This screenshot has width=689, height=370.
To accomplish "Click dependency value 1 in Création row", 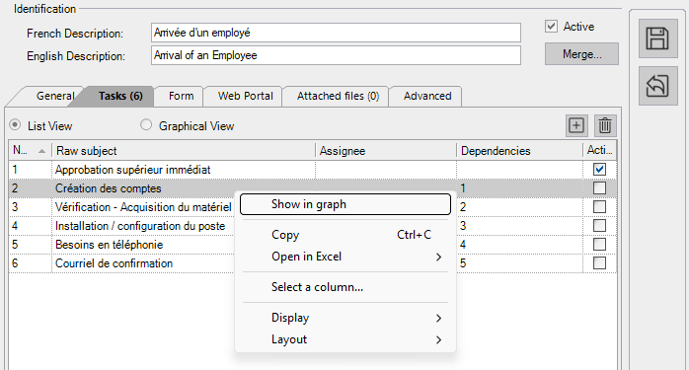I will 463,188.
